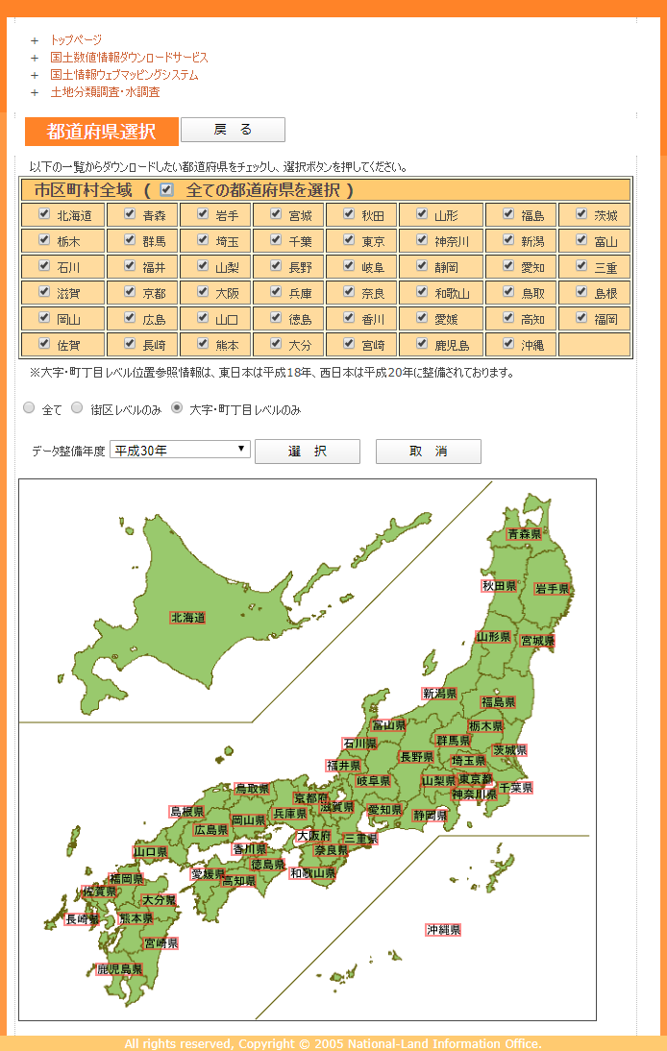This screenshot has height=1051, width=667.
Task: Click the 沖縄県 label on the map
Action: click(x=443, y=930)
